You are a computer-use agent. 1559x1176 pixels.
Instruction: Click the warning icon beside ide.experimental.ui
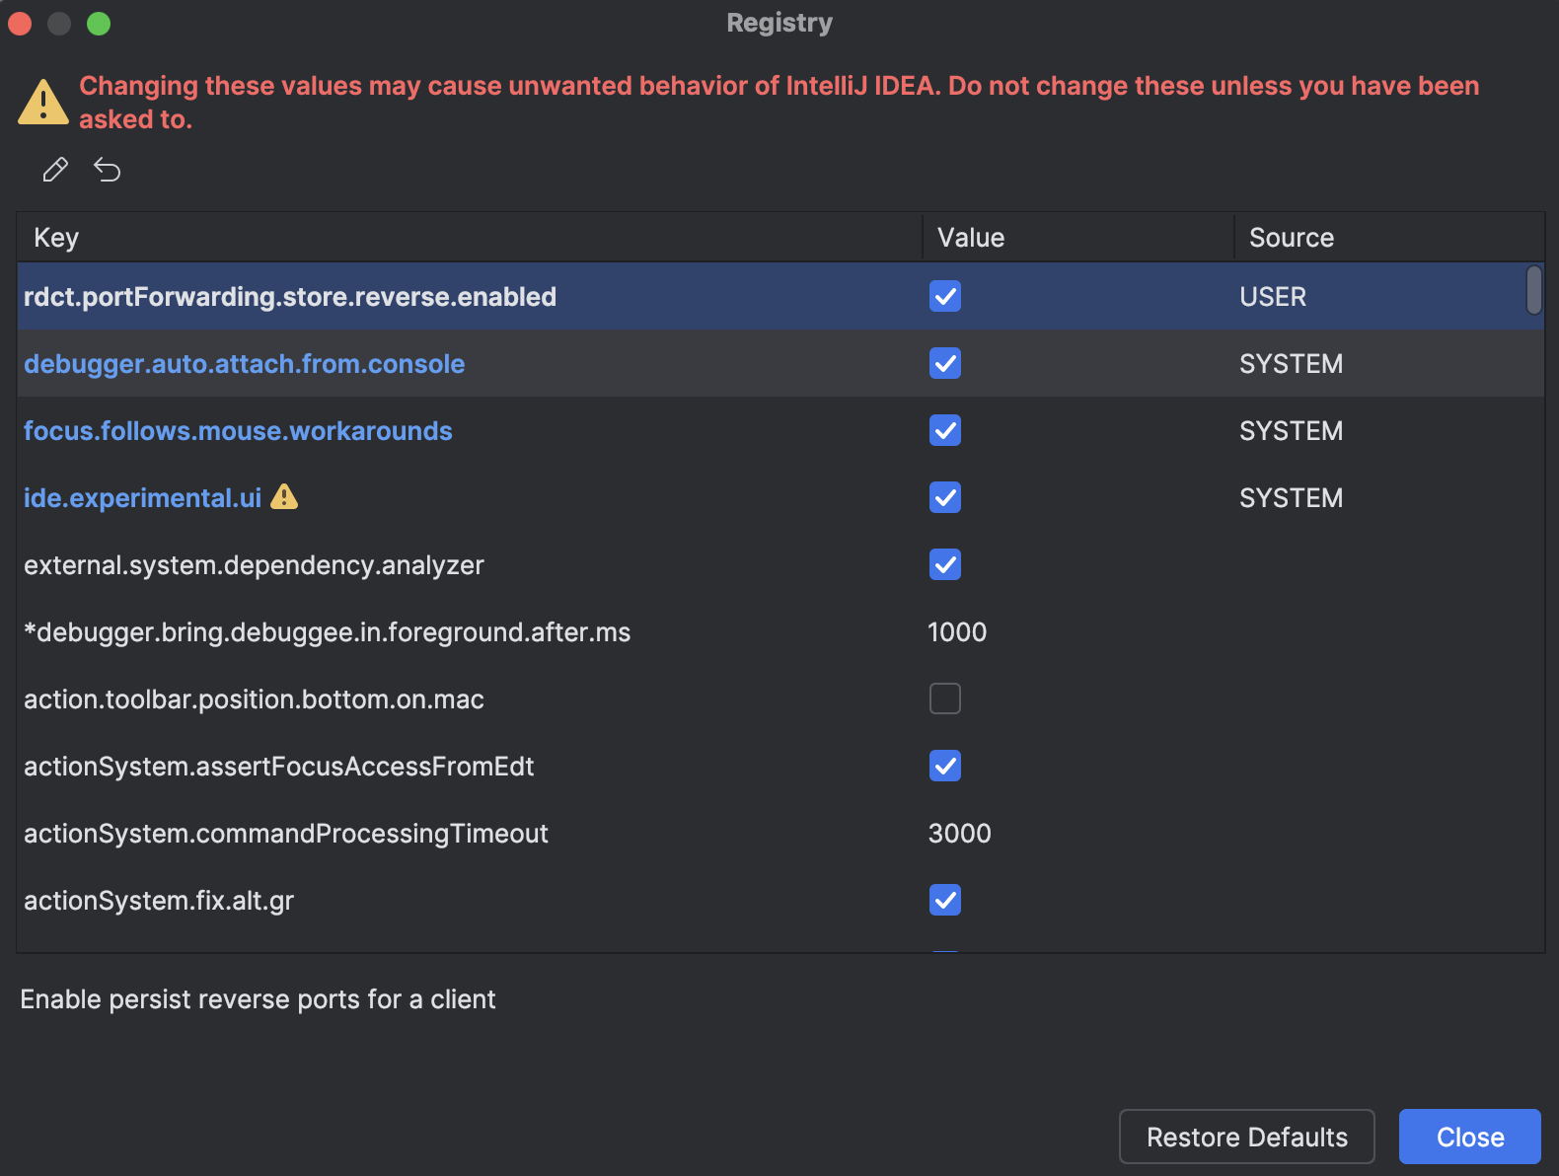point(284,498)
